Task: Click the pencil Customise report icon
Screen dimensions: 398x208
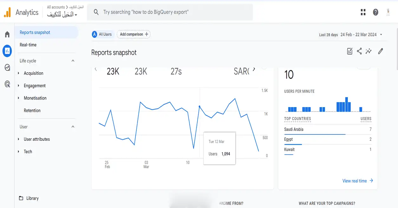Action: pos(381,51)
